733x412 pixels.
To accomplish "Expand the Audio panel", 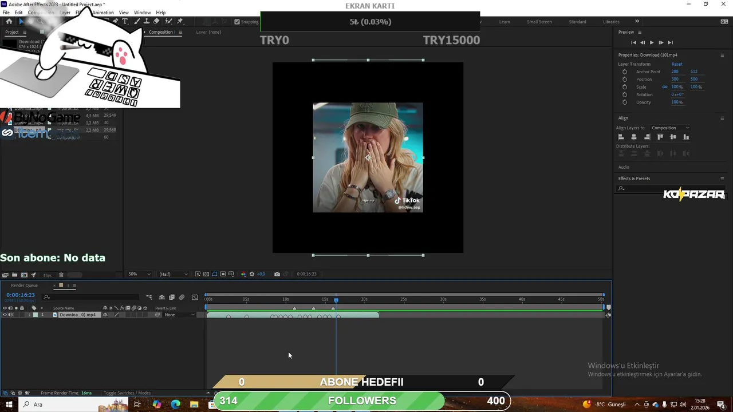I will pos(624,167).
